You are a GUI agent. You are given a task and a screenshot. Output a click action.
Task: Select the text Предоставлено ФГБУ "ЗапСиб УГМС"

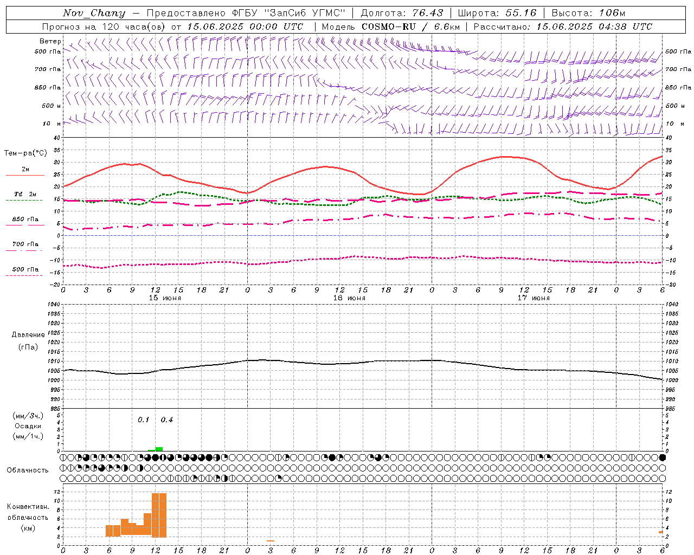(246, 13)
